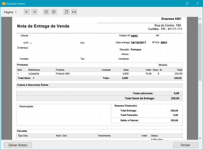Viewport: 203px width, 150px height.
Task: Click the page number next to Página
Action: 16,12
